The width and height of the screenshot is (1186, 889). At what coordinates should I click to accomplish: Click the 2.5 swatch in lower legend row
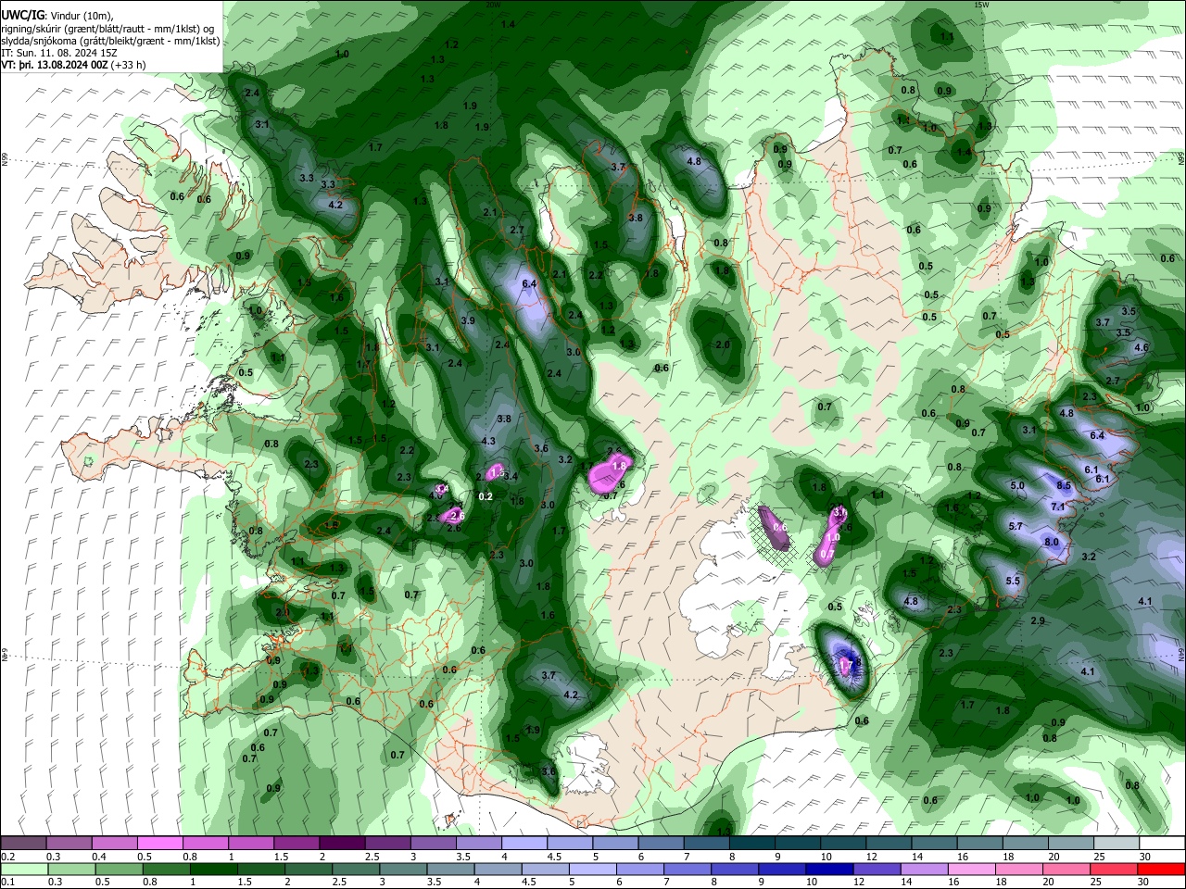[354, 869]
